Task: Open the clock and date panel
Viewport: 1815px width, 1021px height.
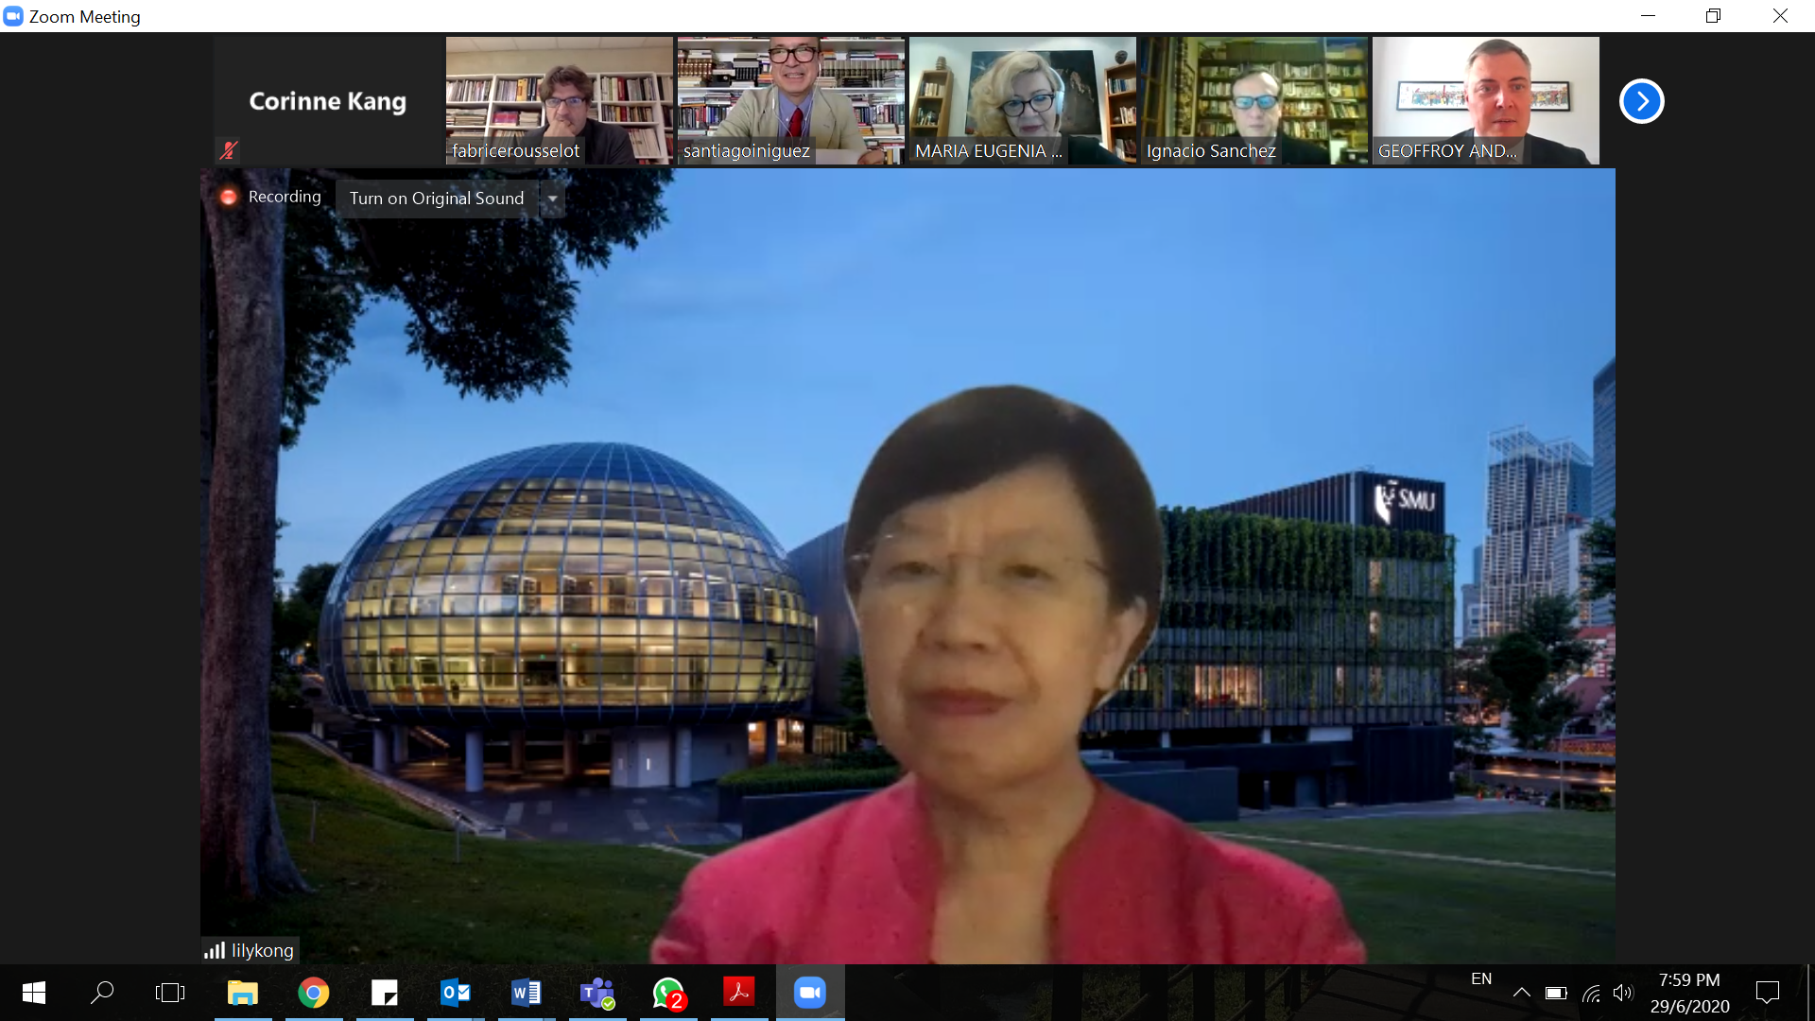Action: click(1689, 993)
